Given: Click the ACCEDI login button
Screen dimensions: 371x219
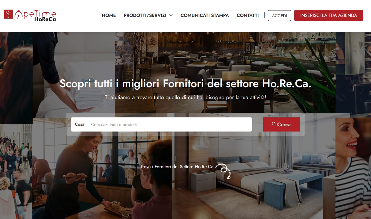Looking at the screenshot, I should click(279, 16).
